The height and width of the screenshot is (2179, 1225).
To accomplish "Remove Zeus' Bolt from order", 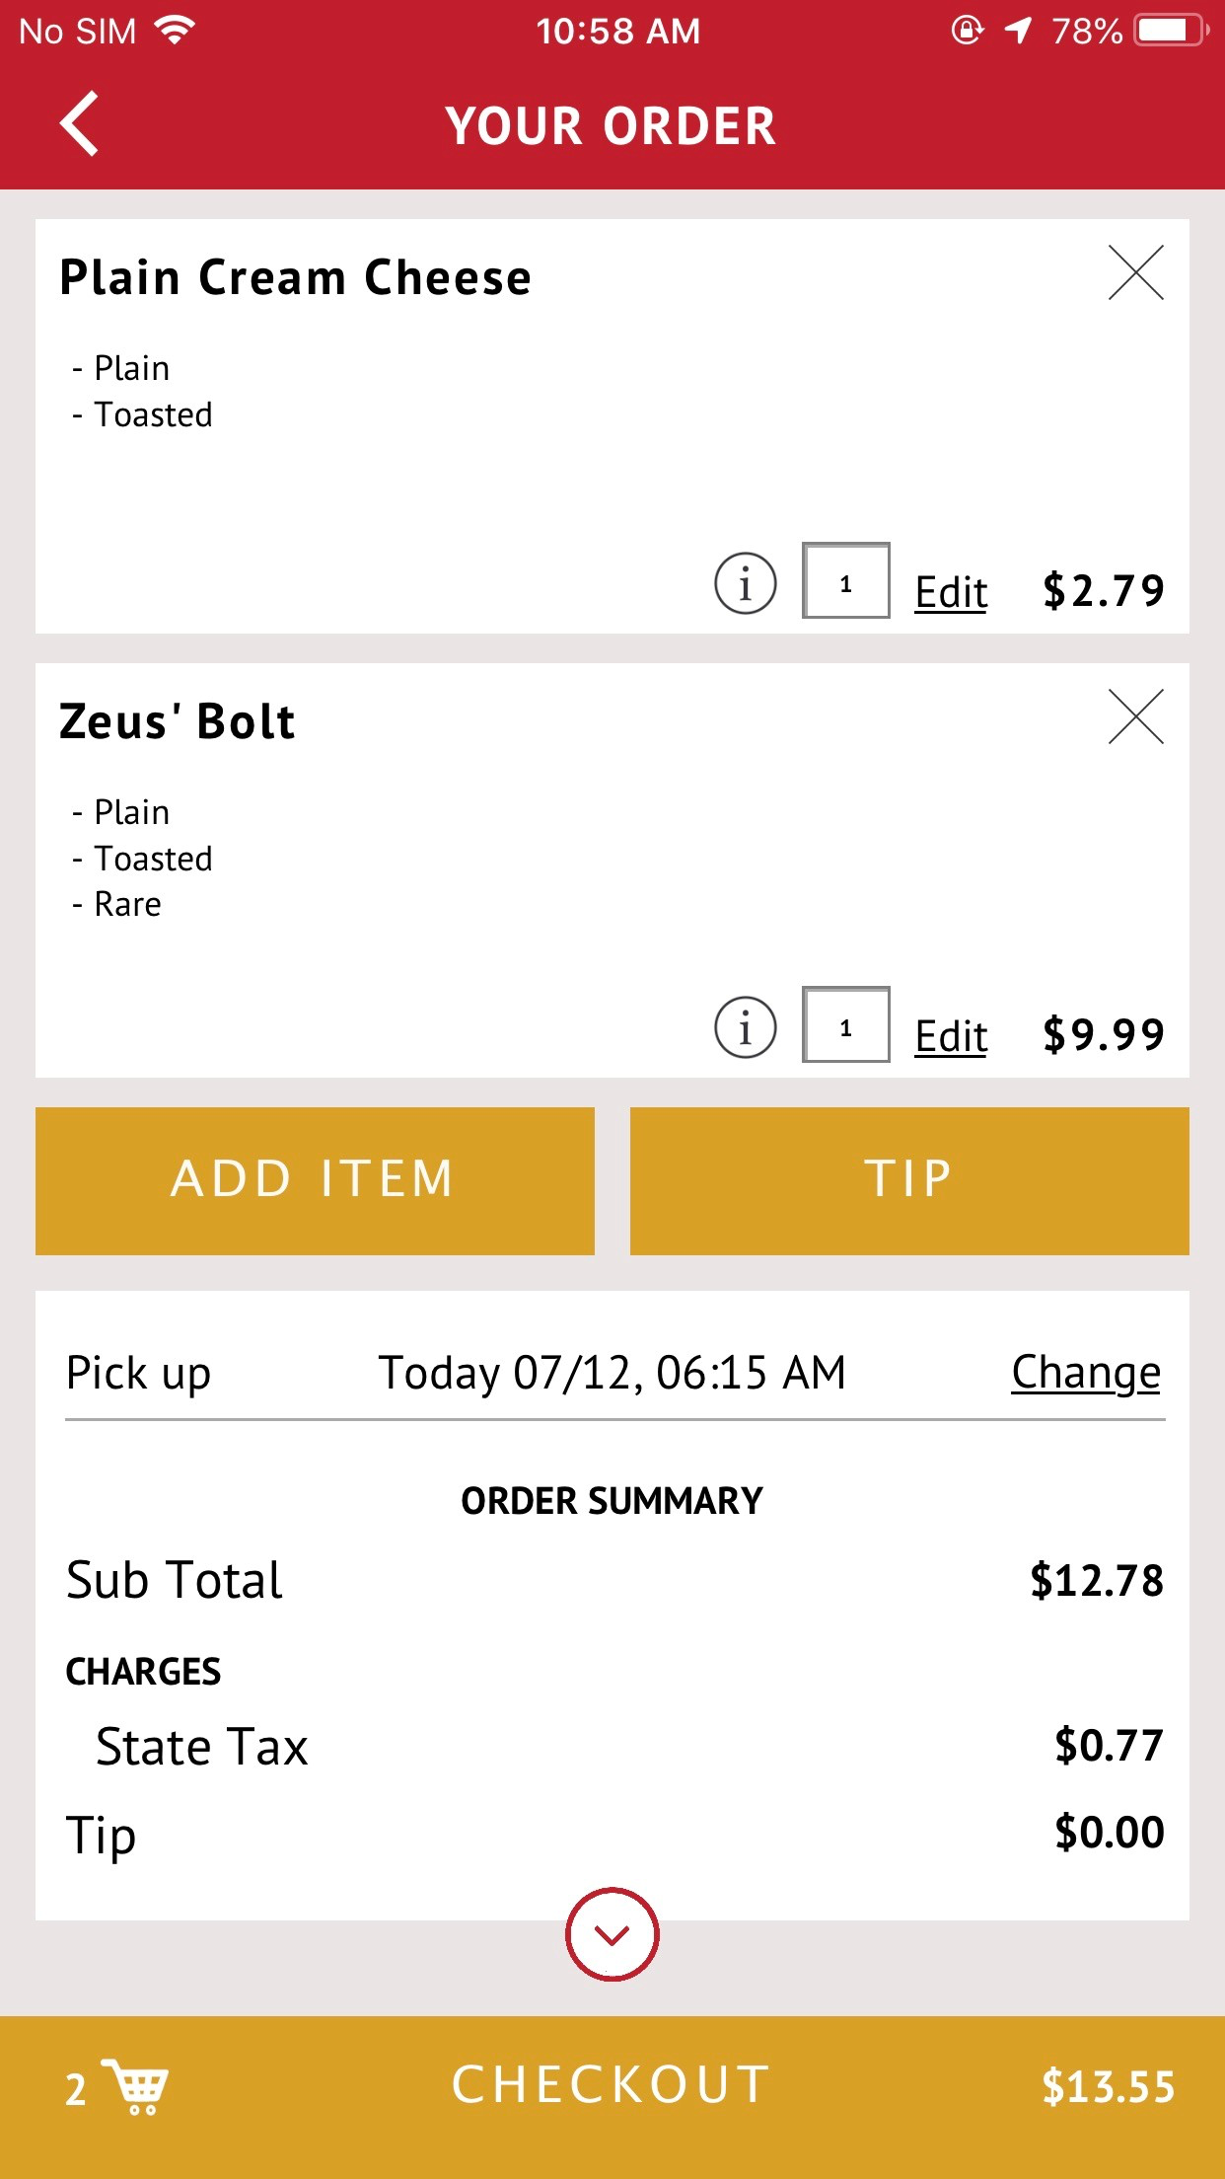I will [1135, 716].
